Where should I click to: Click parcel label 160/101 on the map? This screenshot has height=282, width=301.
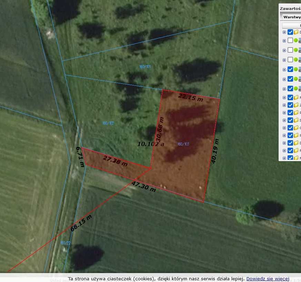(145, 66)
